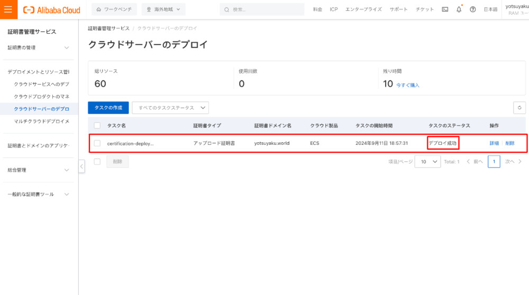The height and width of the screenshot is (295, 529).
Task: Go to next page arrow 次へ
Action: coord(513,162)
